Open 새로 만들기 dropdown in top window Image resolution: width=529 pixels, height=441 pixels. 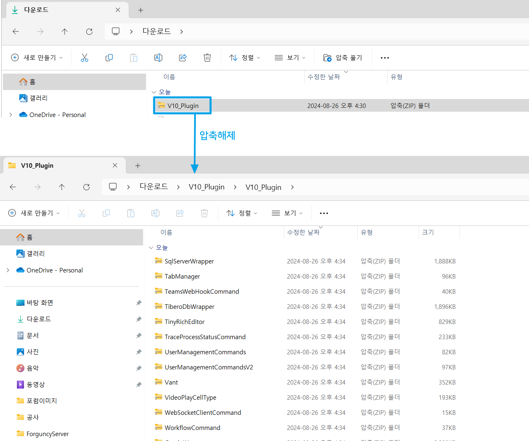point(37,58)
